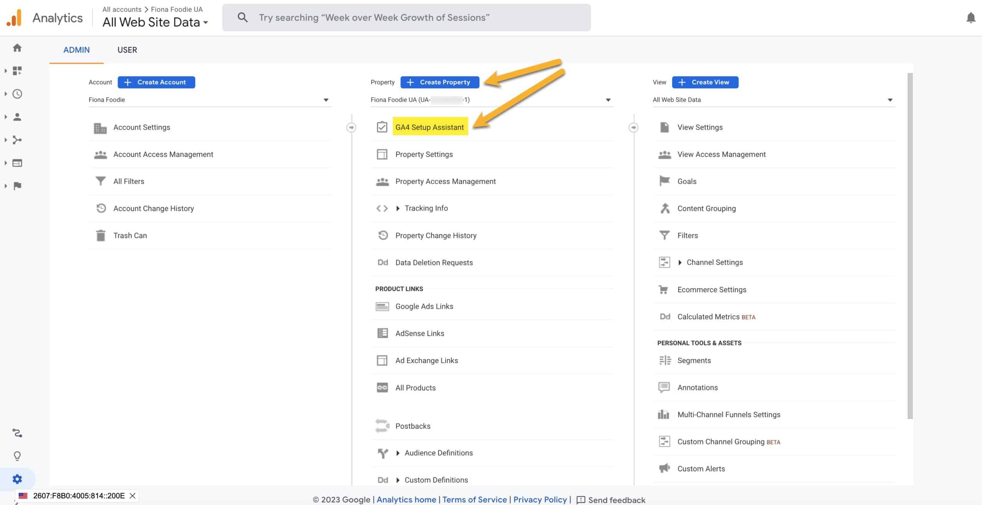Open the Fiona Foodie UA property dropdown
Viewport: 982px width, 505px height.
[x=606, y=99]
